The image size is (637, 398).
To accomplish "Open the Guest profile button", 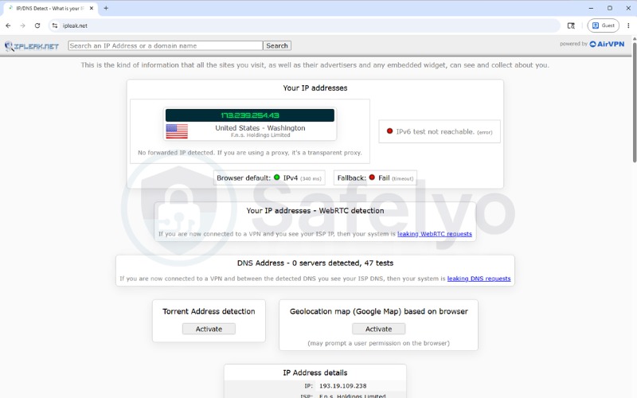I will coord(603,25).
